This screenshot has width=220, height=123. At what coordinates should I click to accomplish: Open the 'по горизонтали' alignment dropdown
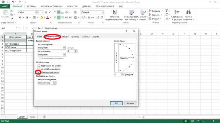(64, 48)
